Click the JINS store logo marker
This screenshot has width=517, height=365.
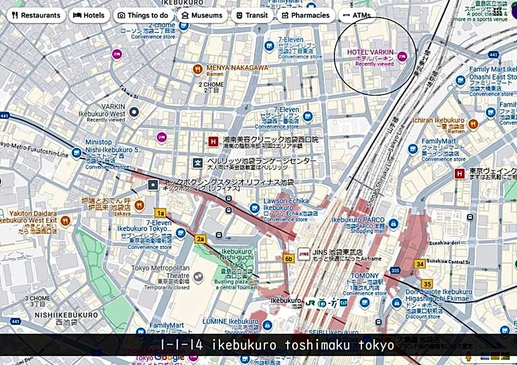pos(304,254)
